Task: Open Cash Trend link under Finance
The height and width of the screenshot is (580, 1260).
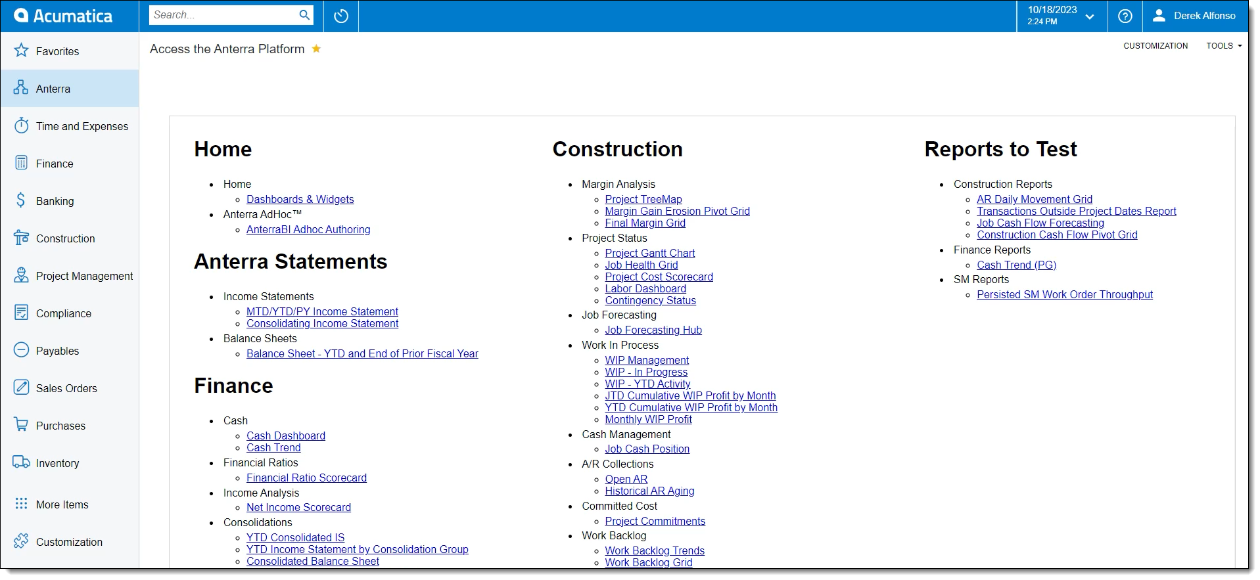Action: tap(273, 447)
